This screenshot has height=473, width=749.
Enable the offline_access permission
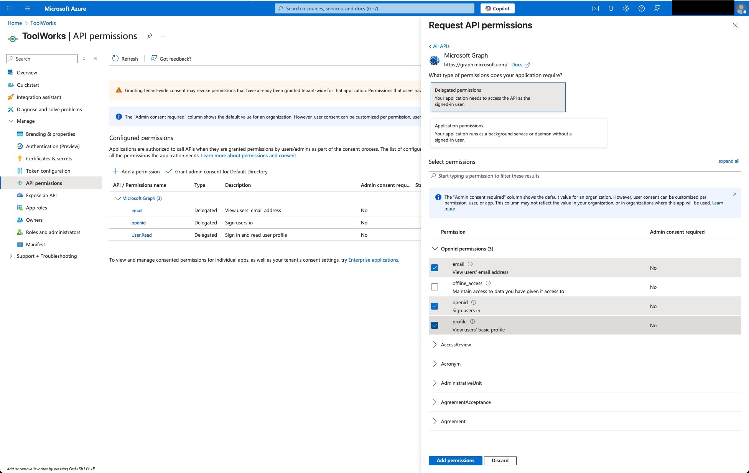[435, 287]
